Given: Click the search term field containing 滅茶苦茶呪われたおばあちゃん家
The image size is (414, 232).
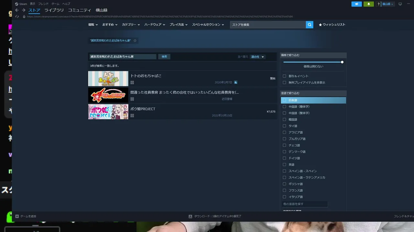Looking at the screenshot, I should coord(123,57).
